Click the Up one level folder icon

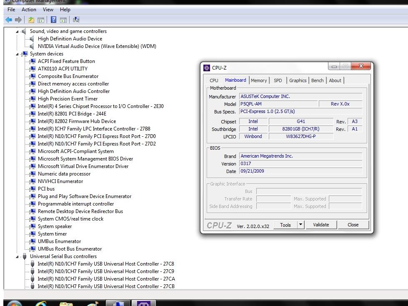31,20
